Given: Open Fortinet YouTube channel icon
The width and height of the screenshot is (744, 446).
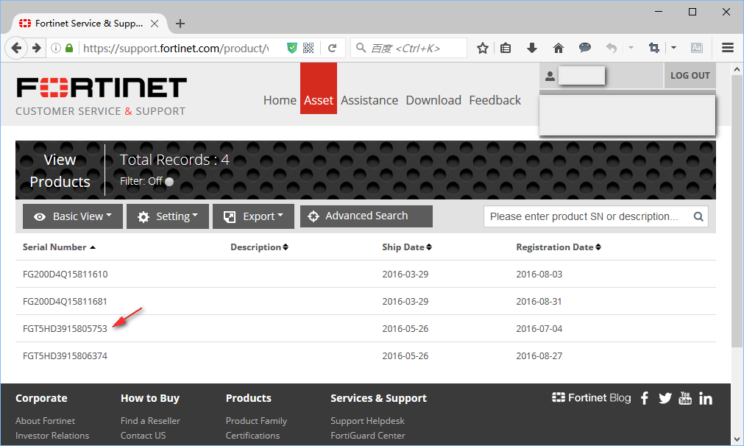Looking at the screenshot, I should tap(685, 397).
